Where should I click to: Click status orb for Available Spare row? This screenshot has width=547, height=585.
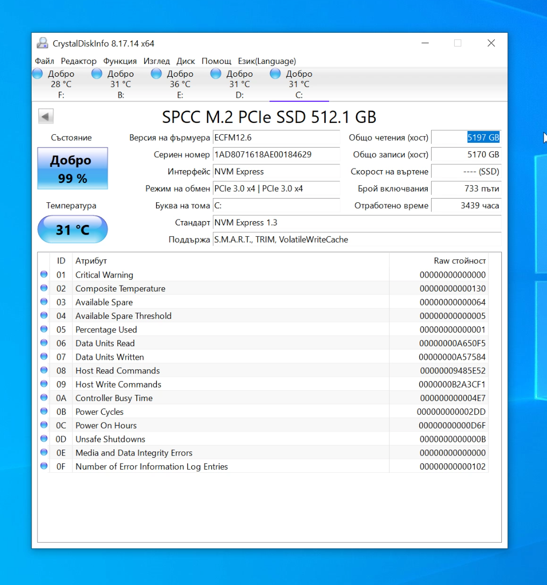tap(44, 302)
